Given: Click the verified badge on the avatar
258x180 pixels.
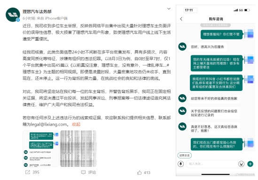Looking at the screenshot, I should coord(18,20).
